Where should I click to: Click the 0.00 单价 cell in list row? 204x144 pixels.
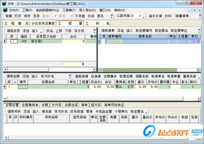[194, 41]
